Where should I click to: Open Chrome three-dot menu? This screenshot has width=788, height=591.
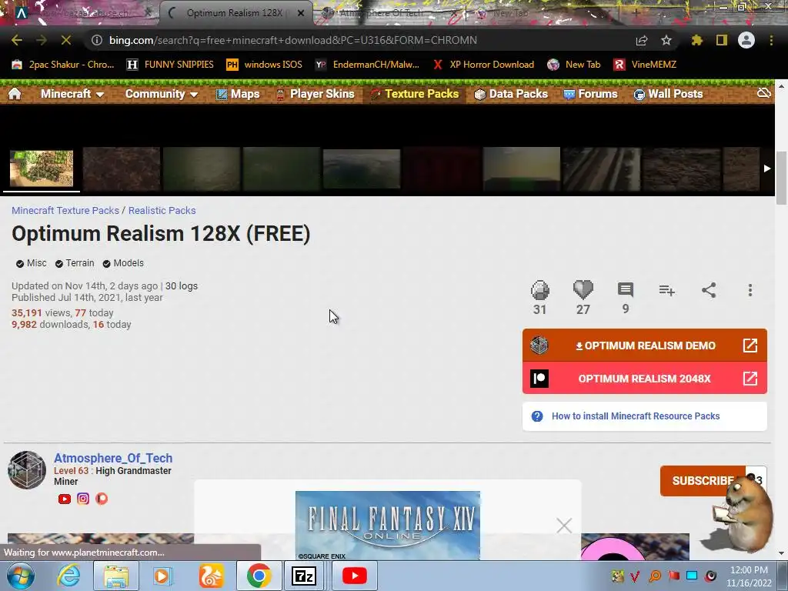click(771, 40)
